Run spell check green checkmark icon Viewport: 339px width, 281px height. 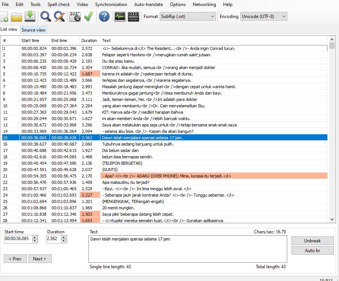click(x=88, y=17)
